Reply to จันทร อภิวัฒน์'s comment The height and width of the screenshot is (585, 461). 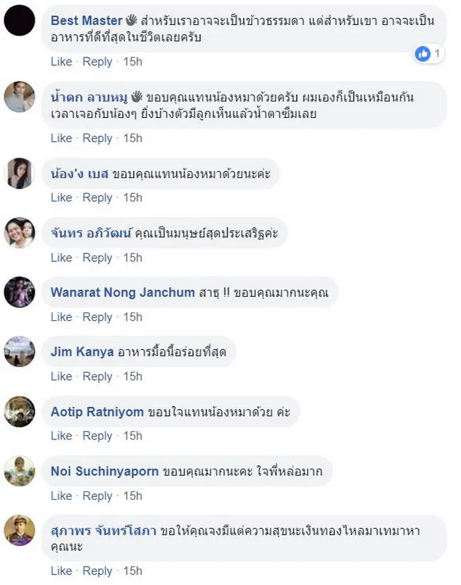[x=97, y=257]
